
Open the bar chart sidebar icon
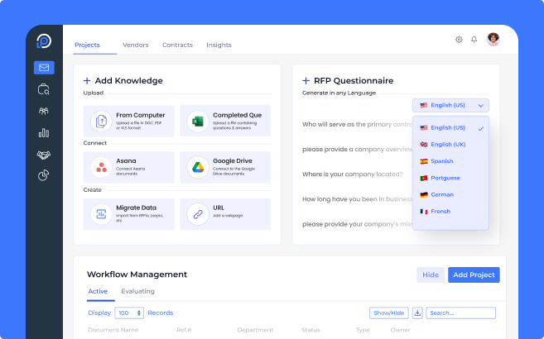pos(44,132)
